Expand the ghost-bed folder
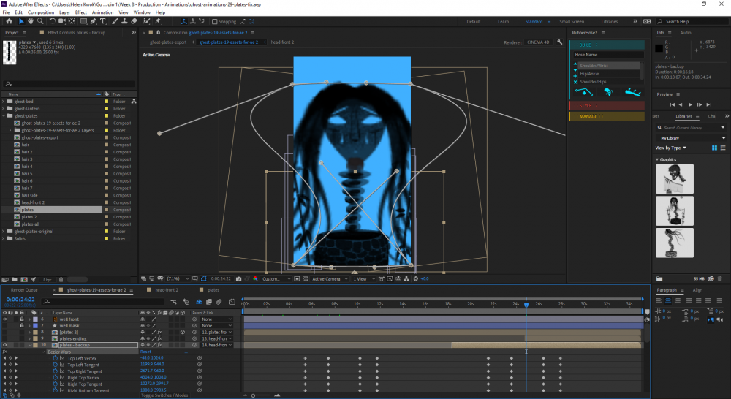 [4, 101]
